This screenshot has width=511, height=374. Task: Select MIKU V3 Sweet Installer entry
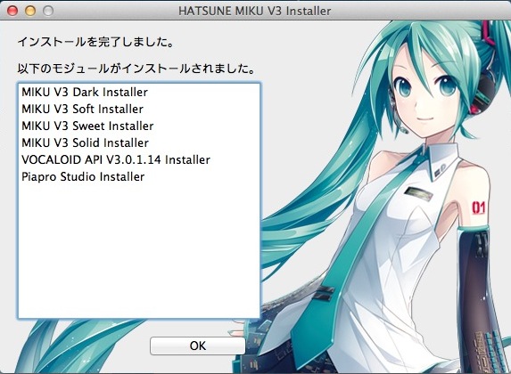(x=87, y=126)
